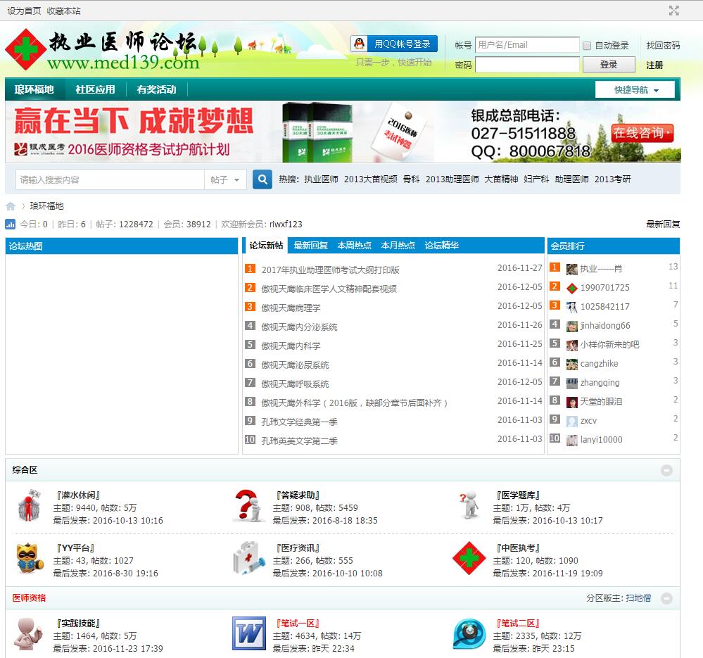703x658 pixels.
Task: Toggle the 自动登录 checkbox
Action: [586, 46]
